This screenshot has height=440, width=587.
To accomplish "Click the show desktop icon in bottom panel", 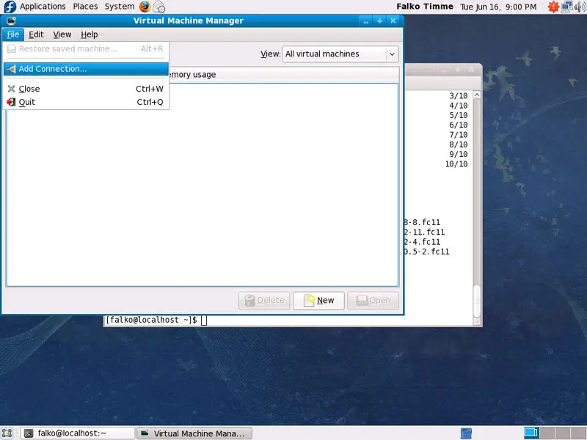I will coord(7,433).
